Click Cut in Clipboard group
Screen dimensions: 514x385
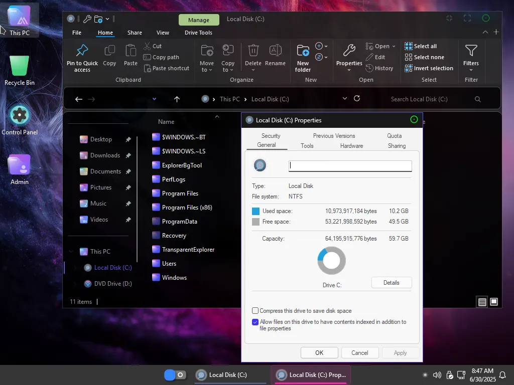pyautogui.click(x=153, y=46)
